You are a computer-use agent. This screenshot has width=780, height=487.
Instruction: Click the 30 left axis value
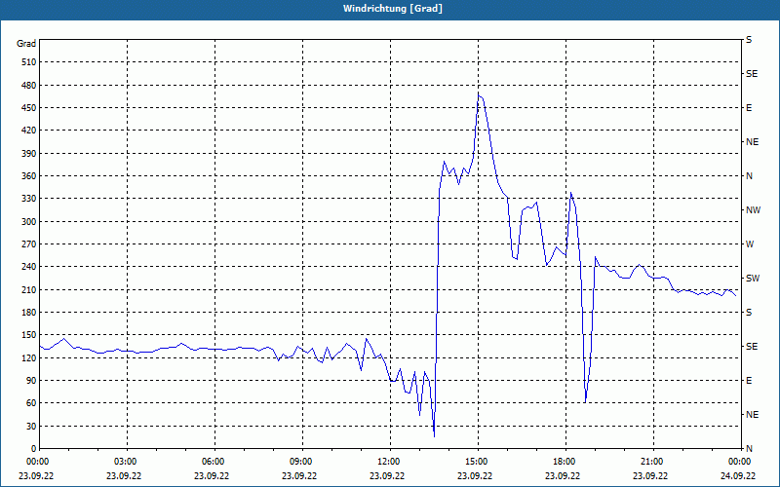[31, 426]
